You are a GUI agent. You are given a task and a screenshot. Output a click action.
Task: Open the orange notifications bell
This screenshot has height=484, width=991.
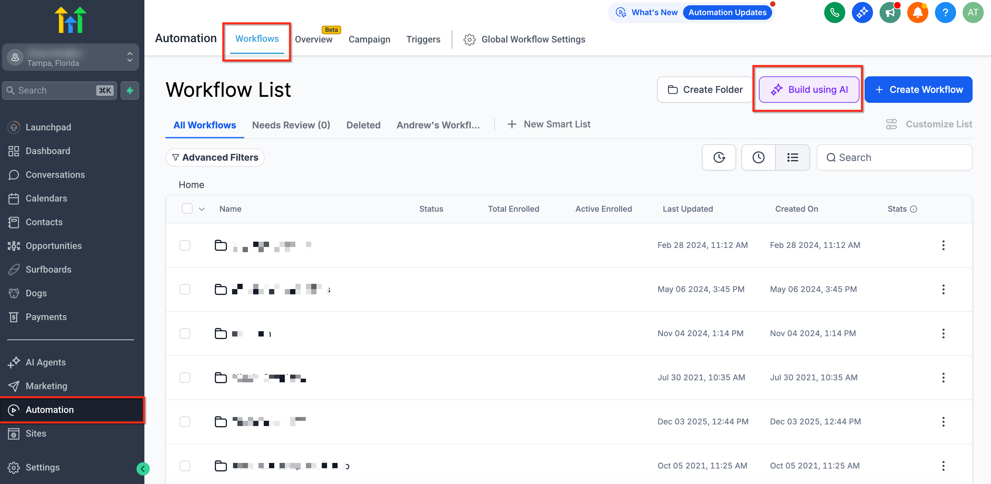[917, 13]
